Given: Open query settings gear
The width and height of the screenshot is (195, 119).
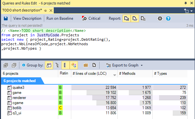Looking at the screenshot, I should point(160,18).
